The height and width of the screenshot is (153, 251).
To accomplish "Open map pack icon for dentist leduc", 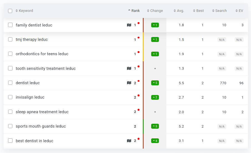I will click(x=129, y=83).
